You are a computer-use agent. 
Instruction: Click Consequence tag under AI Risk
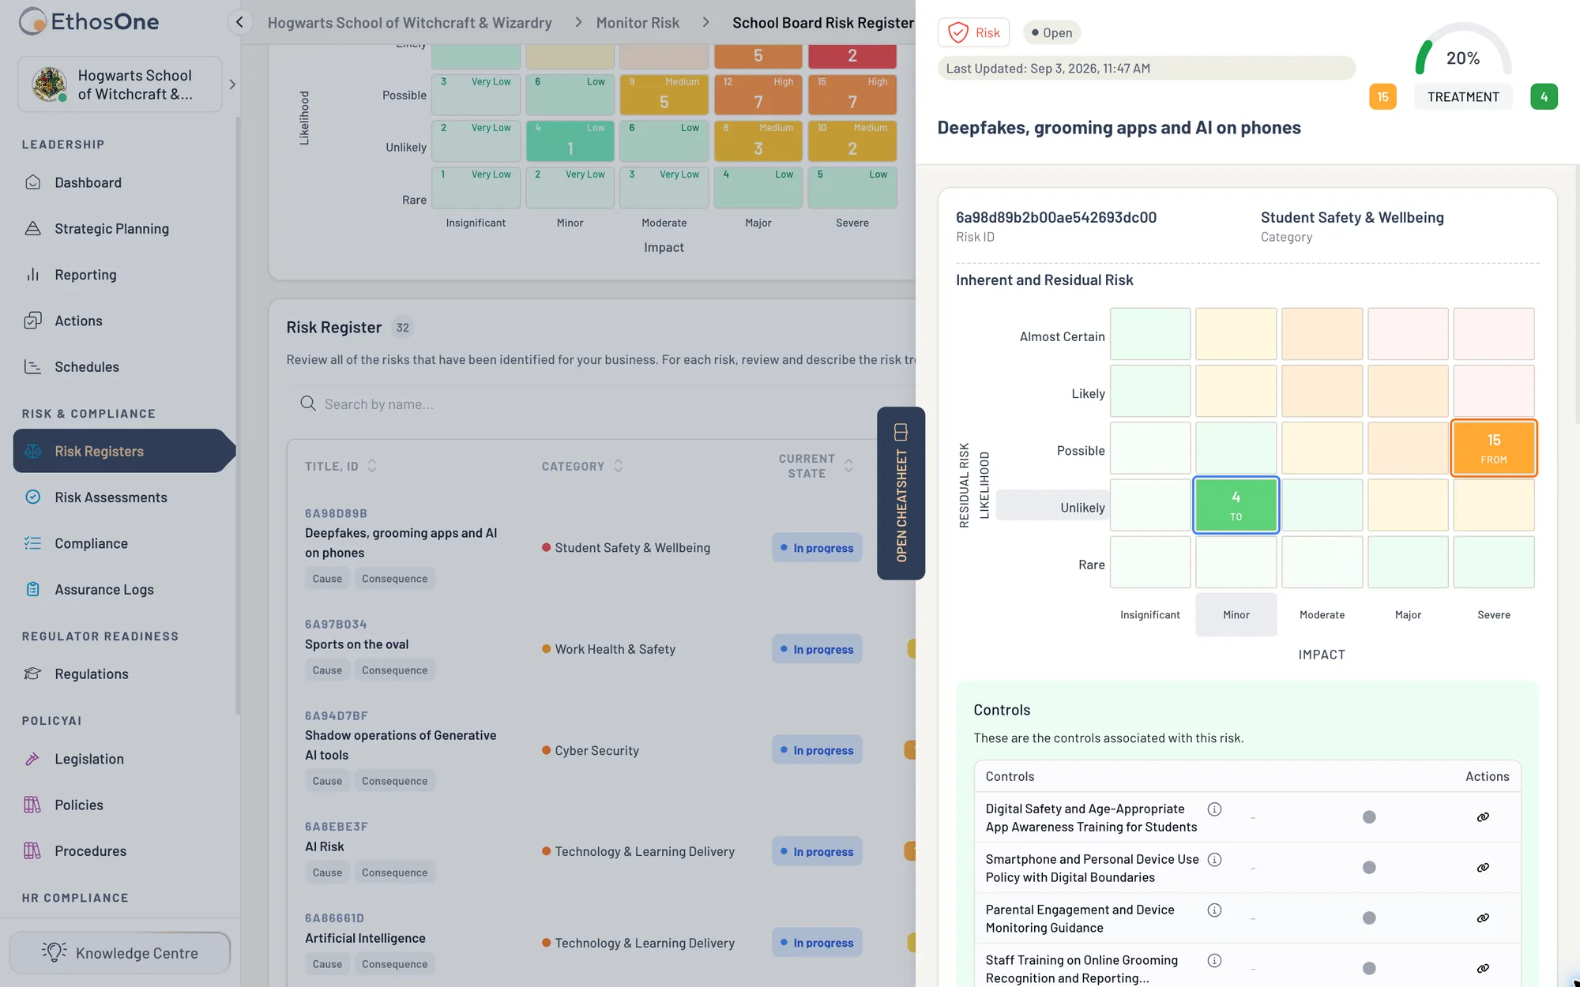pyautogui.click(x=394, y=873)
